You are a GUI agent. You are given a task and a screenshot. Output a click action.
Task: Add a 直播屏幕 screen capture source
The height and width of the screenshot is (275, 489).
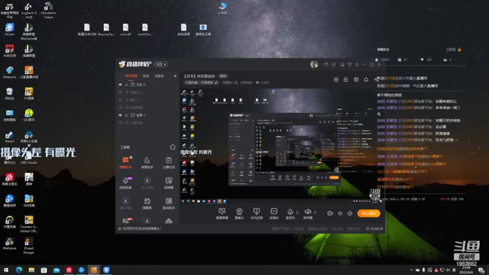click(222, 213)
